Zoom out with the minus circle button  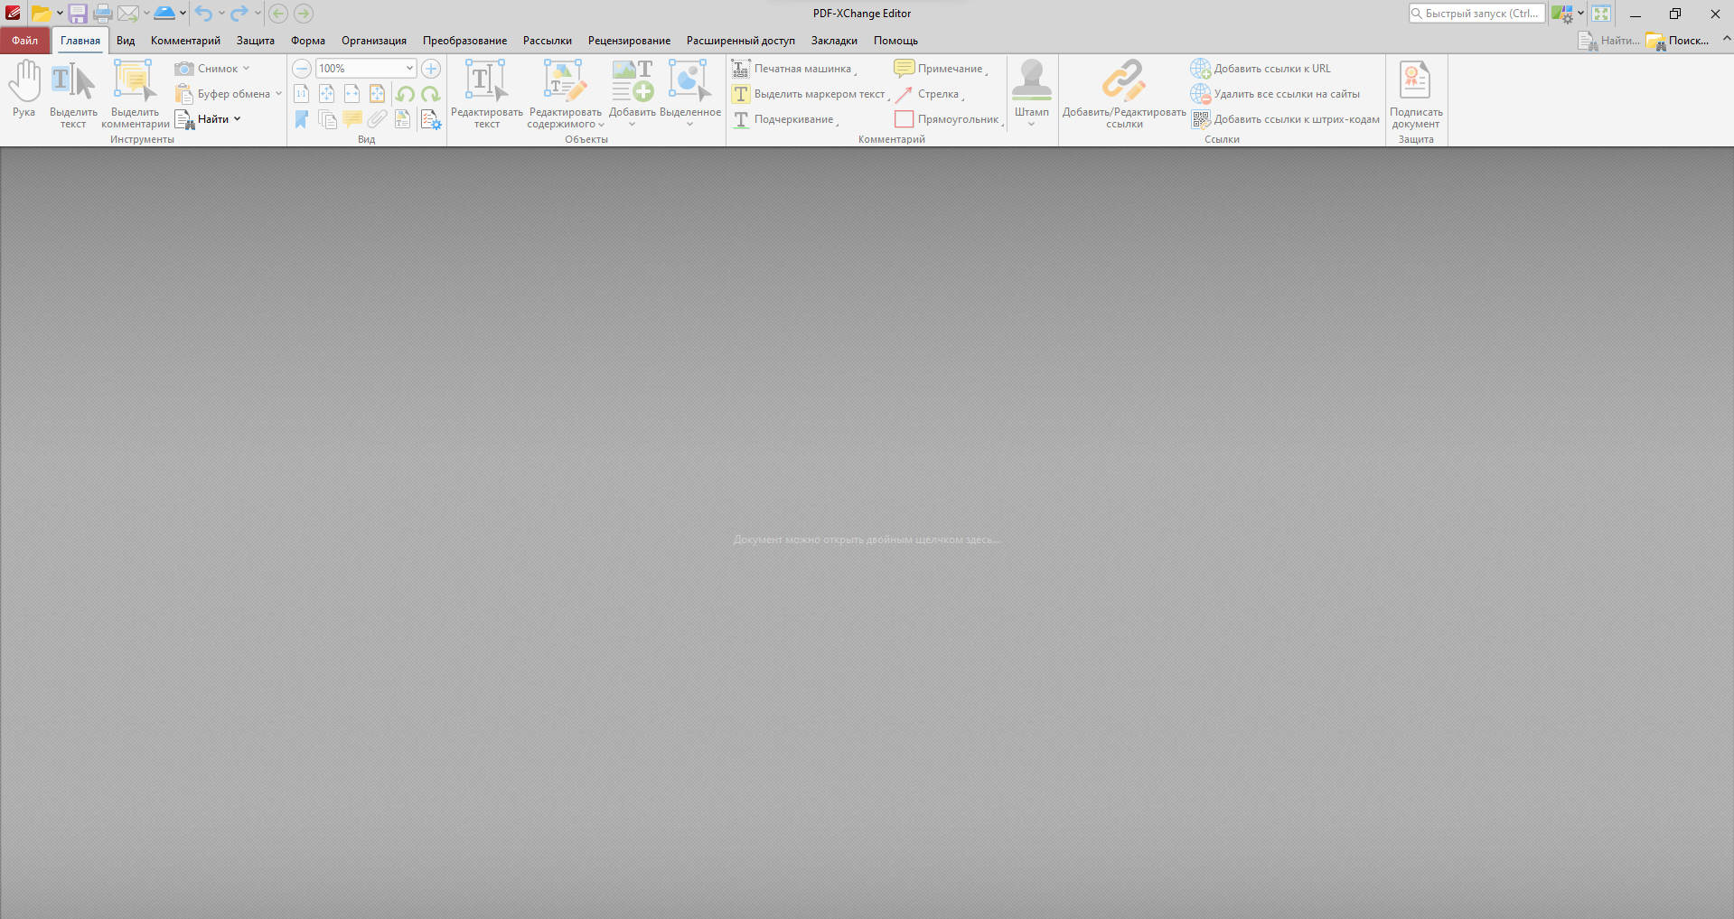302,69
